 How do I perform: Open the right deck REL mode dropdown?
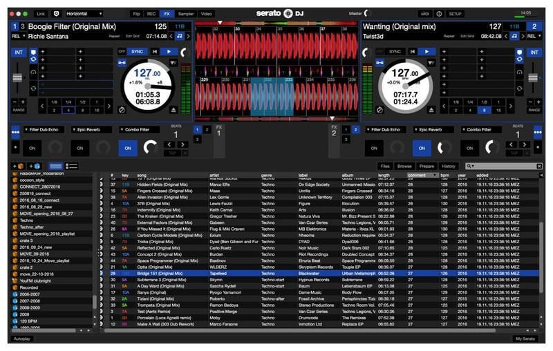coord(534,36)
